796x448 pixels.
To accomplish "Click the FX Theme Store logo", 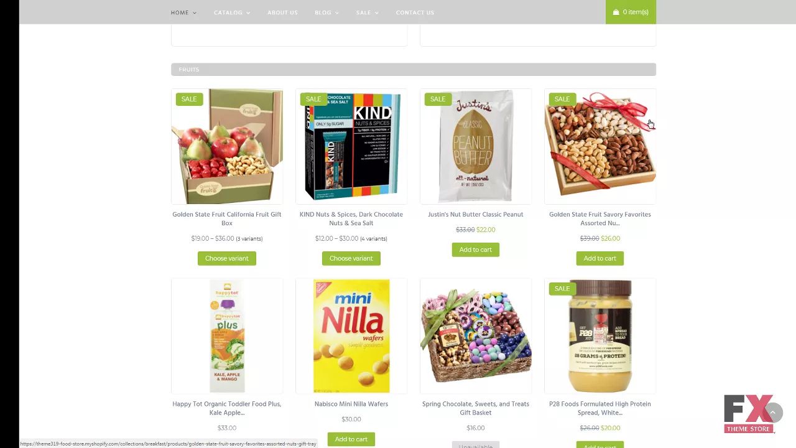I will [x=749, y=414].
